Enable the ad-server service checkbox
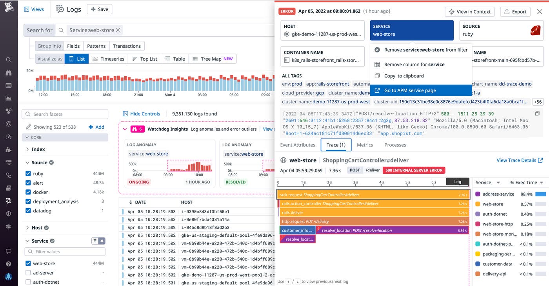Viewport: 549px width, 286px height. [28, 273]
